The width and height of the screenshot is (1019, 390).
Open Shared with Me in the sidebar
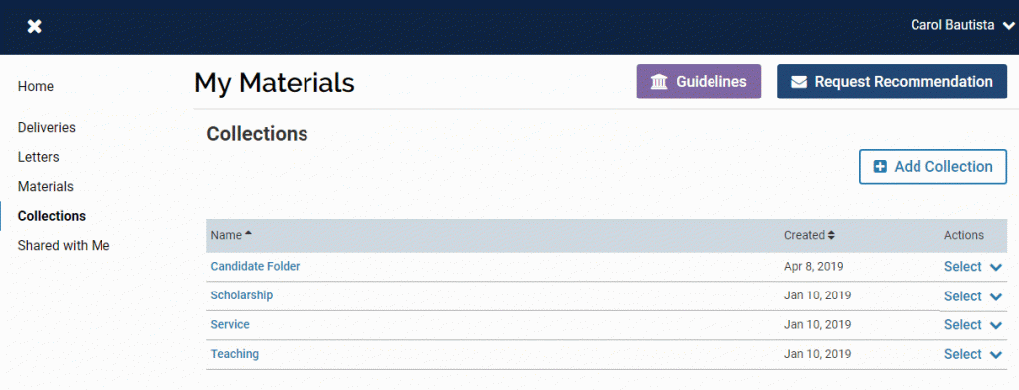[x=64, y=245]
